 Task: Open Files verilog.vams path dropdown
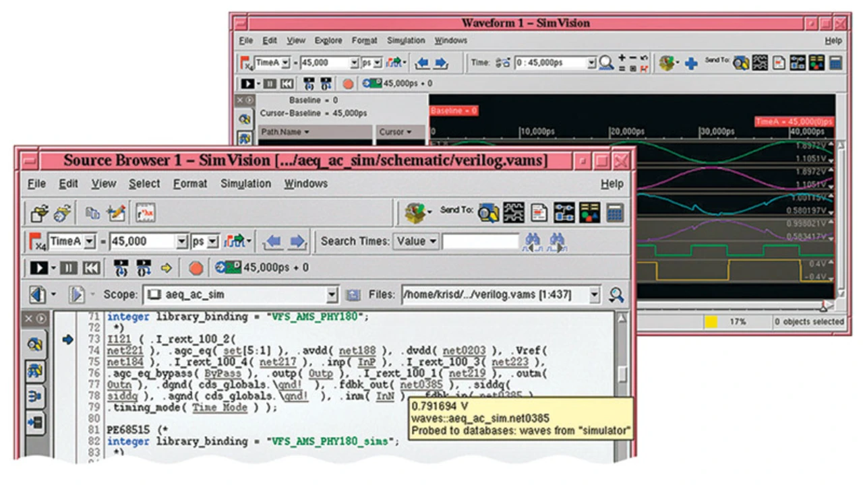coord(593,295)
